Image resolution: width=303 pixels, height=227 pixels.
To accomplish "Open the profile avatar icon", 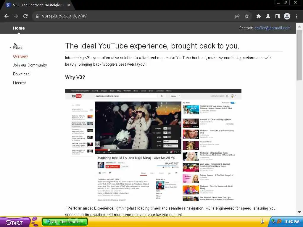I will coord(287,17).
